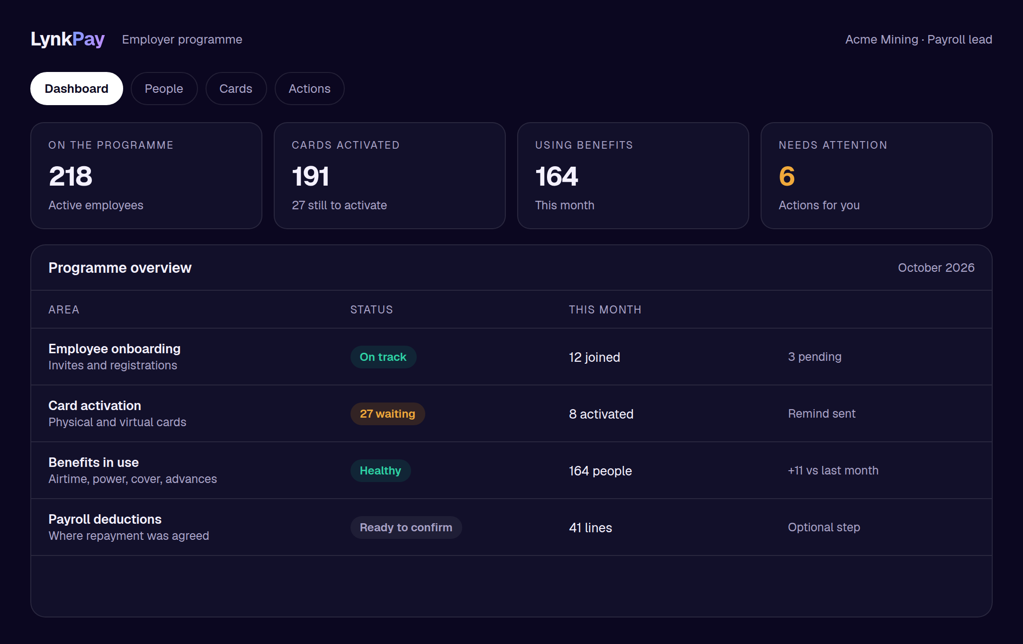Screen dimensions: 1023x644
Task: Click the Optional step text
Action: 824,528
